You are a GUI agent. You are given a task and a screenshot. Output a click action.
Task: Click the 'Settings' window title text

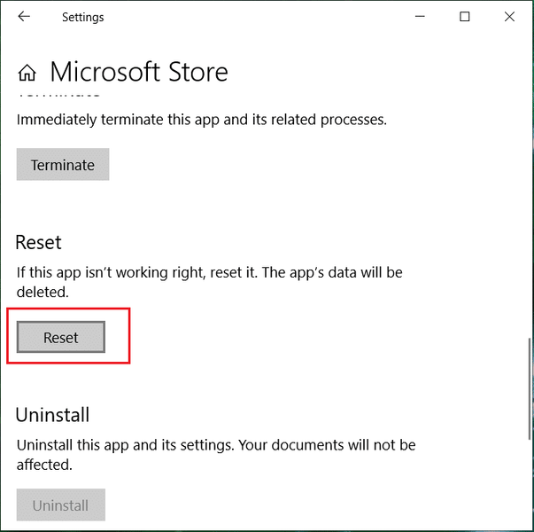point(82,18)
